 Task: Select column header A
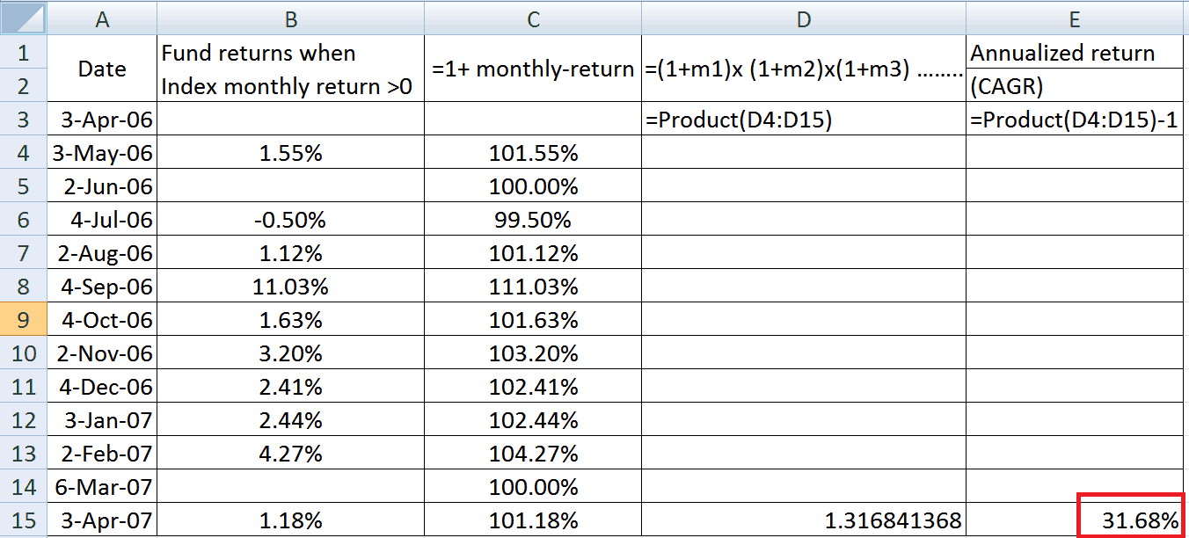(101, 18)
